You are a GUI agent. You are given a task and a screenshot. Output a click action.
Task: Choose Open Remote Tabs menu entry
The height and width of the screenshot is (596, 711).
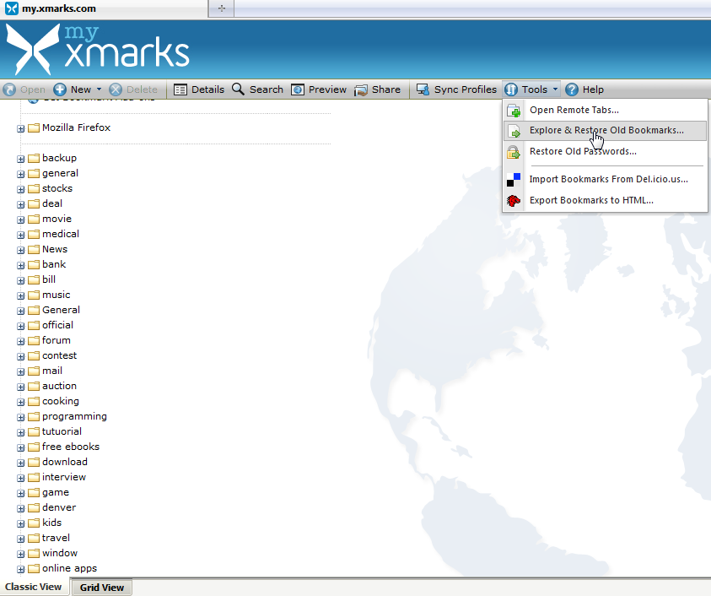click(x=605, y=111)
